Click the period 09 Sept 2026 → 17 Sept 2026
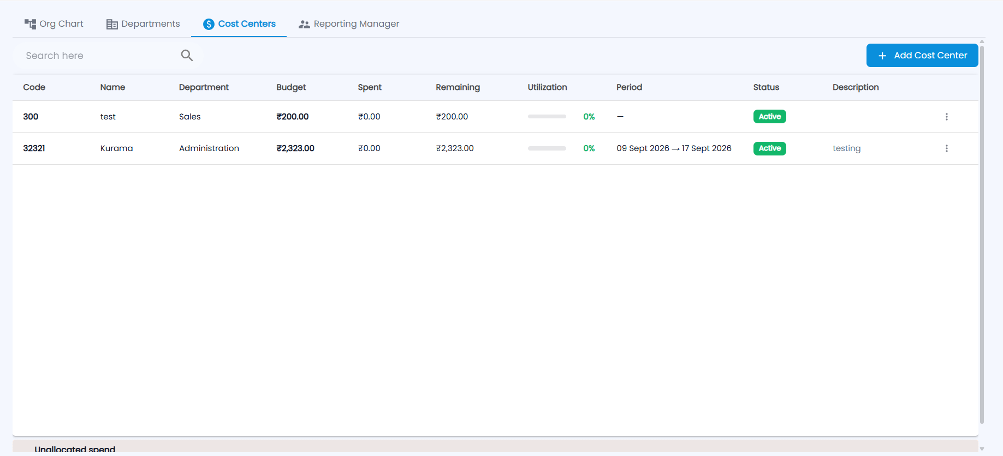The image size is (1003, 456). tap(674, 148)
